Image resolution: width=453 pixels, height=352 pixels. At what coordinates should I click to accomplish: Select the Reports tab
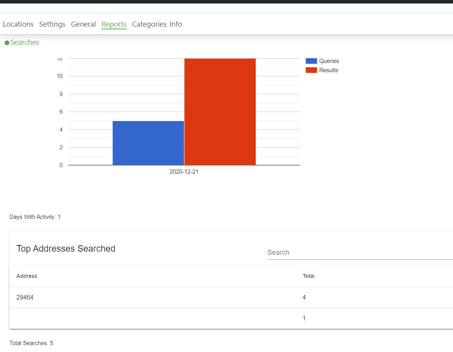(x=114, y=24)
